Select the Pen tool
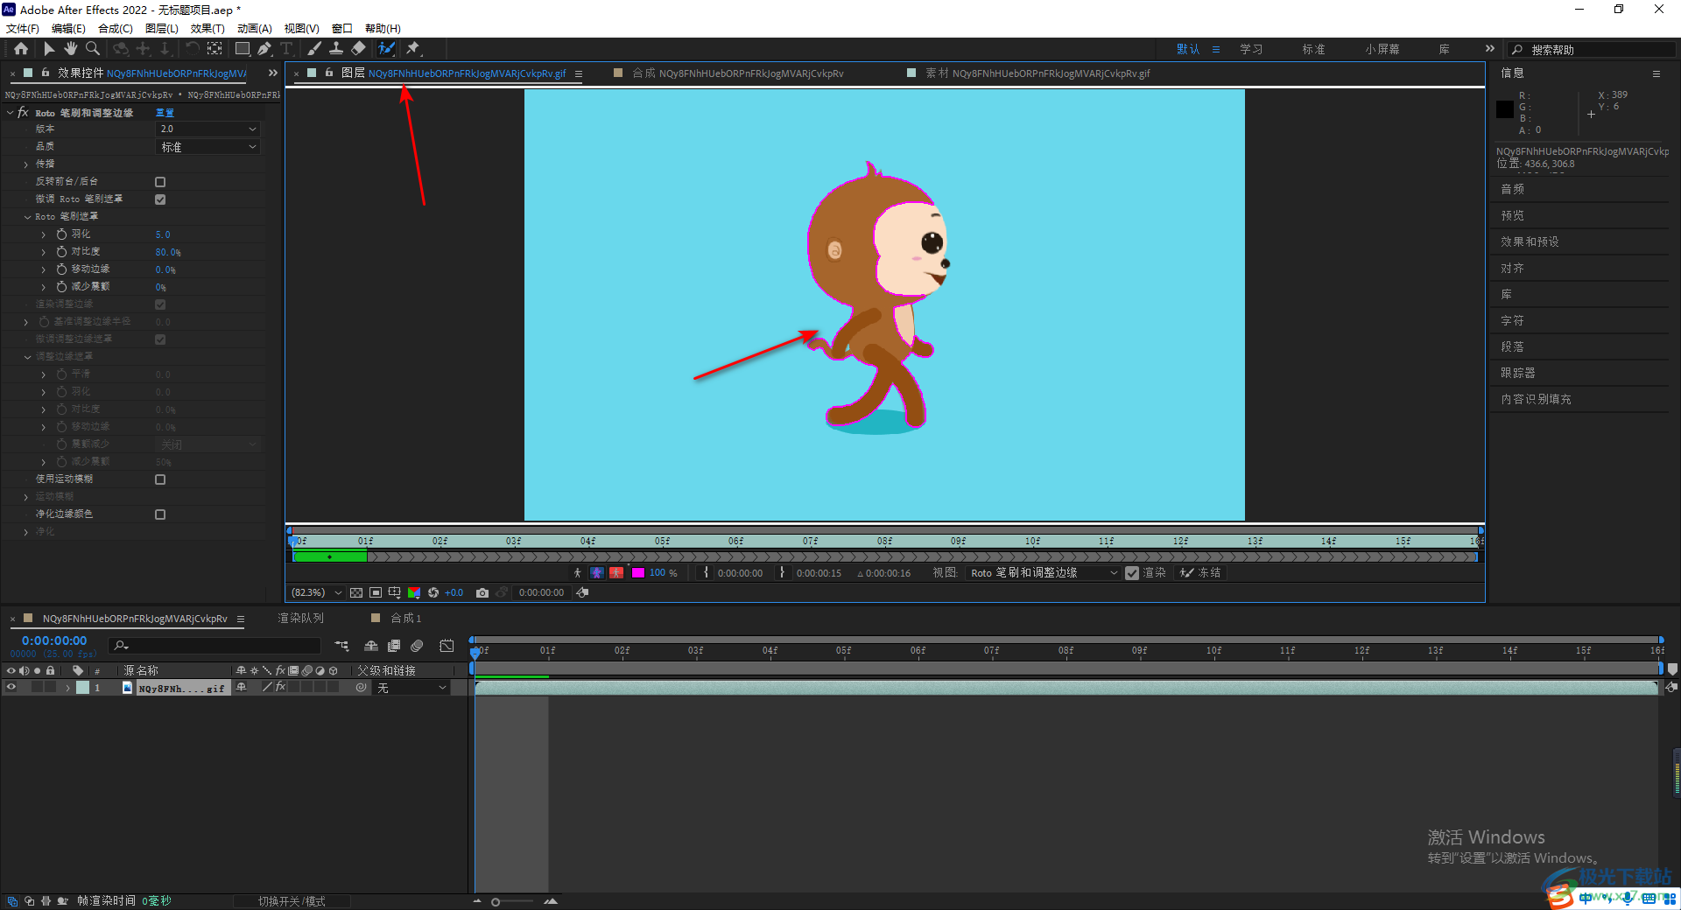Image resolution: width=1681 pixels, height=910 pixels. pos(264,49)
